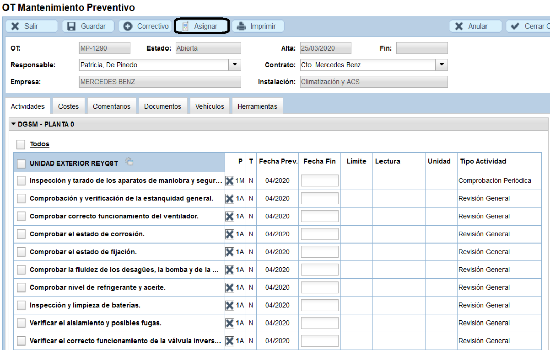Click the X icon beside 'Comprobar el estado de corrosión'

tap(229, 234)
